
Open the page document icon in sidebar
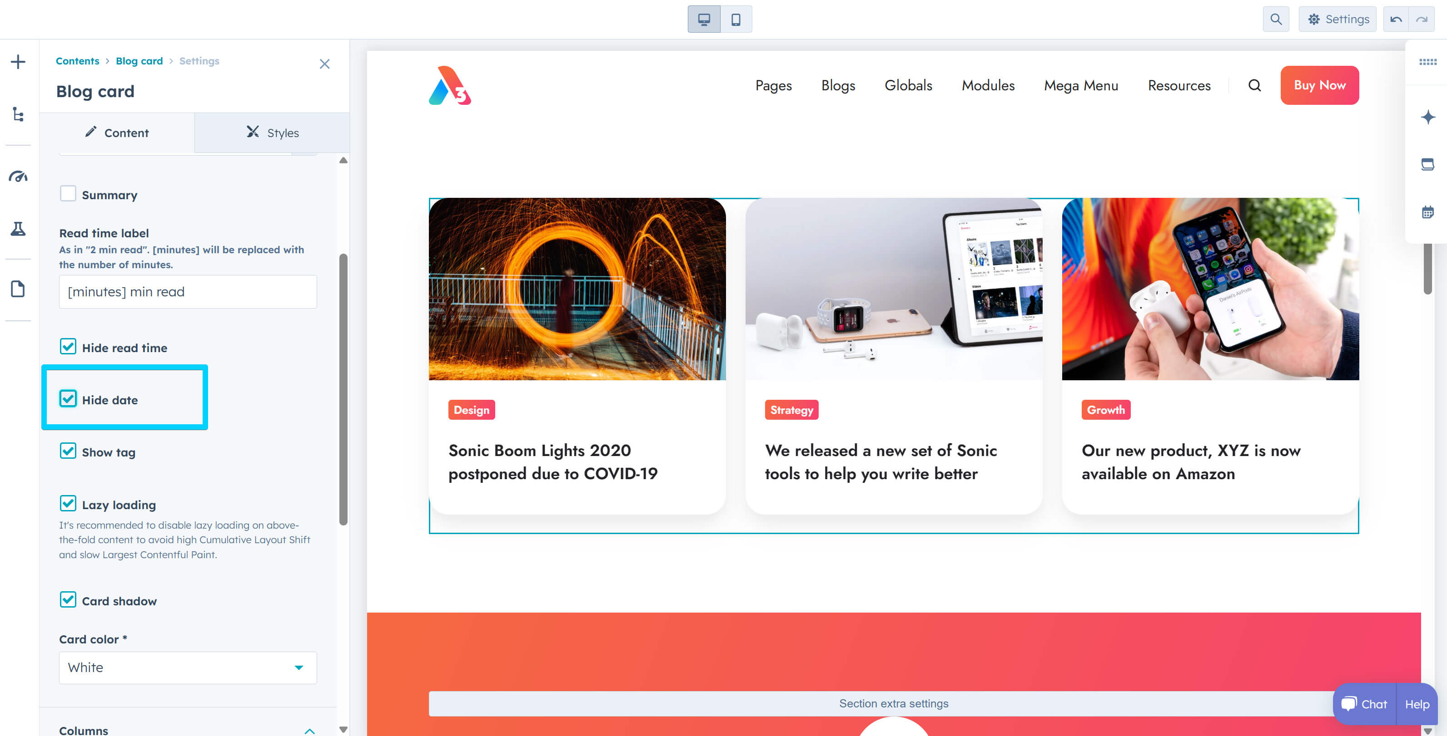coord(18,289)
